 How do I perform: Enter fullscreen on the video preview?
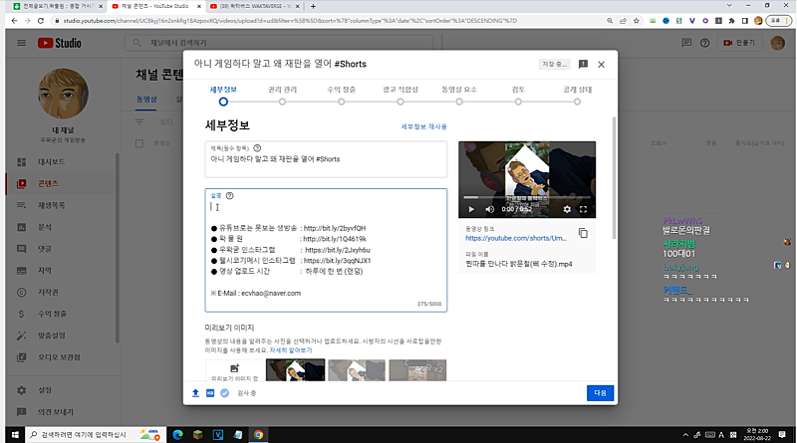(585, 209)
